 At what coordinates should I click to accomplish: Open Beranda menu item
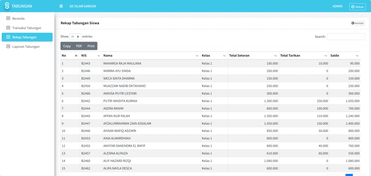tap(27, 18)
